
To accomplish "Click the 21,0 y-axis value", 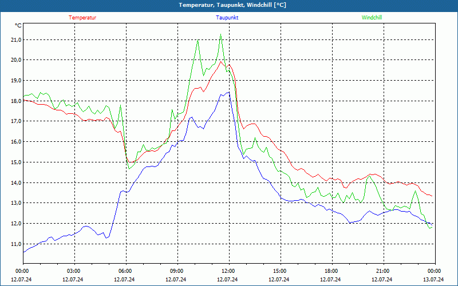I will point(17,39).
